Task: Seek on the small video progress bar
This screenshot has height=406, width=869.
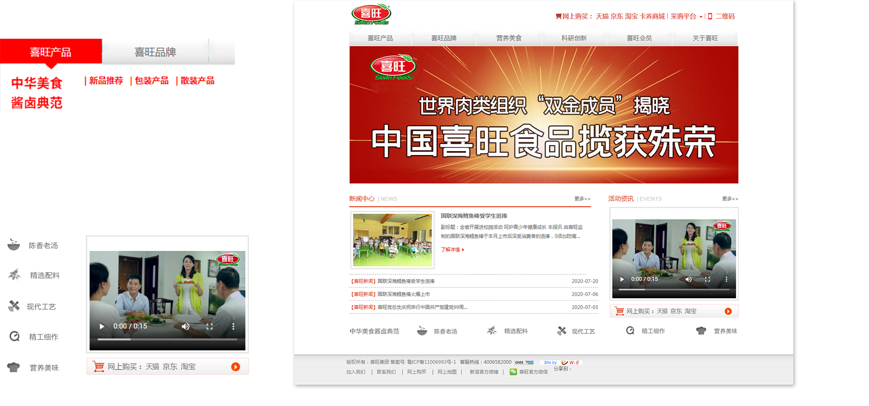Action: [674, 289]
